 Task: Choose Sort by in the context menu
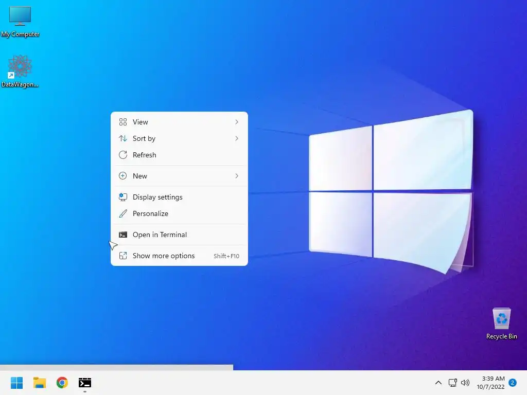click(179, 138)
